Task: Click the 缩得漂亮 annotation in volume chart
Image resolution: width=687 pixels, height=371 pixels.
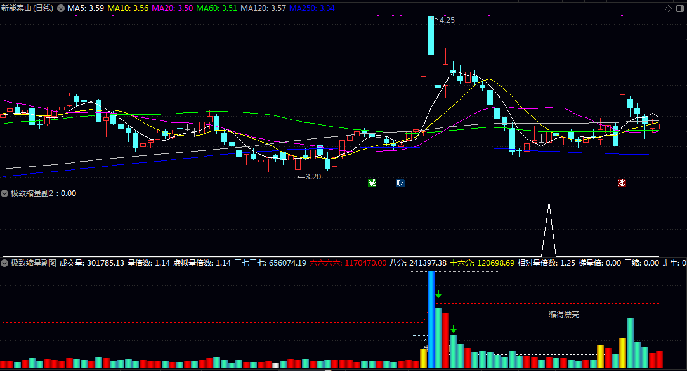Action: (564, 315)
